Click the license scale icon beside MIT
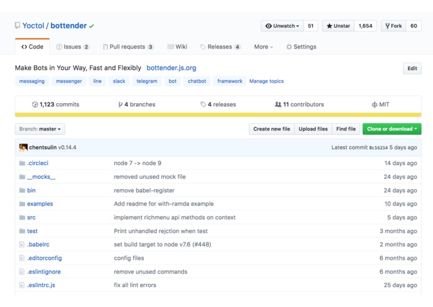 [374, 104]
